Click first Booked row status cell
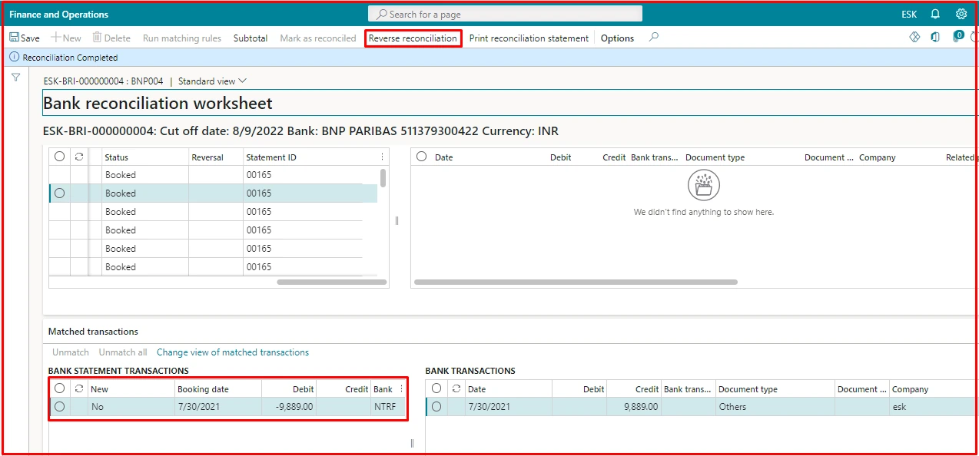This screenshot has width=979, height=456. [146, 175]
